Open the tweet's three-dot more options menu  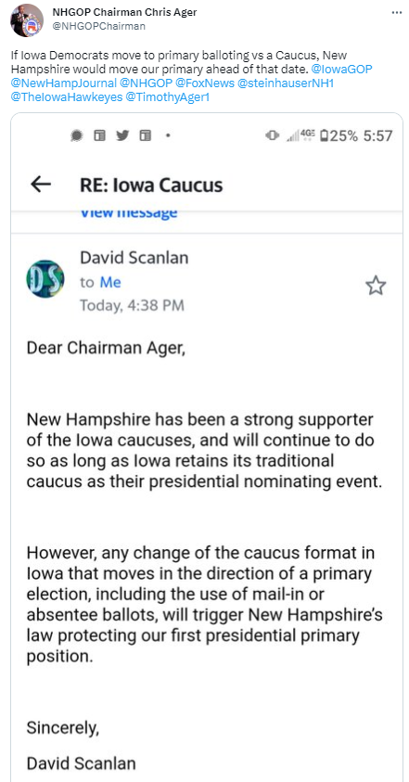click(397, 13)
